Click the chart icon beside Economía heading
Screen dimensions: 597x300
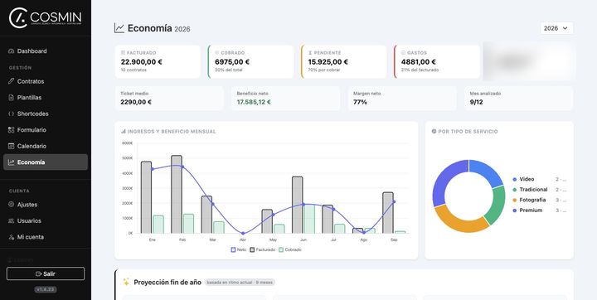point(119,28)
